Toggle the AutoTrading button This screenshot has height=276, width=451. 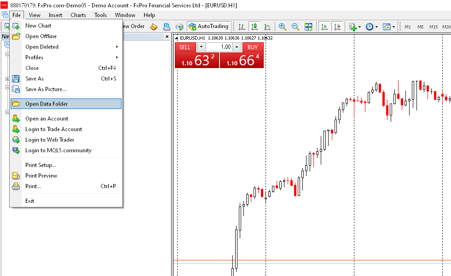click(209, 27)
